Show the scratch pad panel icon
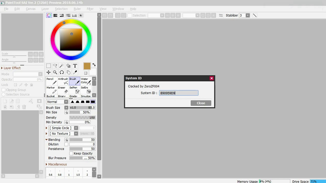This screenshot has width=326, height=183. [81, 16]
